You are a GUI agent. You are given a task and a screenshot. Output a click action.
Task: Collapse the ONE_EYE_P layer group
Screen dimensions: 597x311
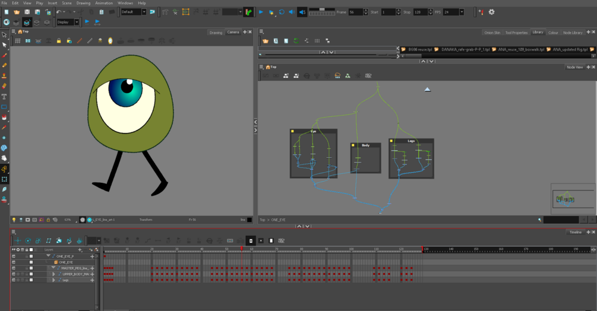pos(48,256)
